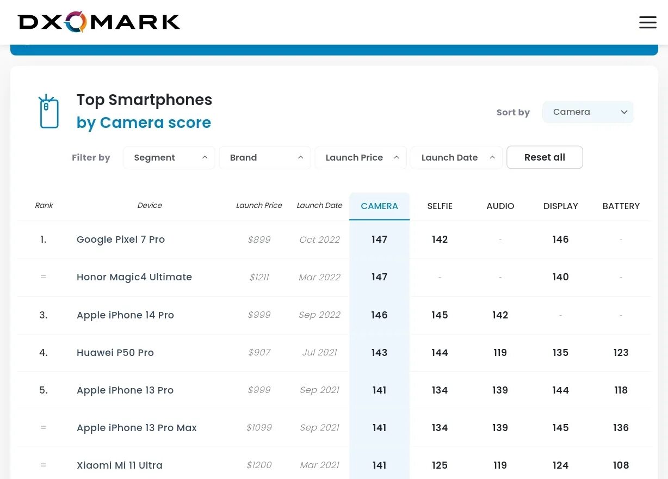
Task: Click the $1099 launch price
Action: click(259, 428)
